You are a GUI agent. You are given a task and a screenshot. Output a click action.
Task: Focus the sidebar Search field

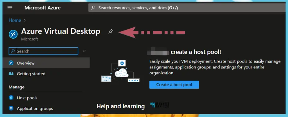[x=43, y=51]
